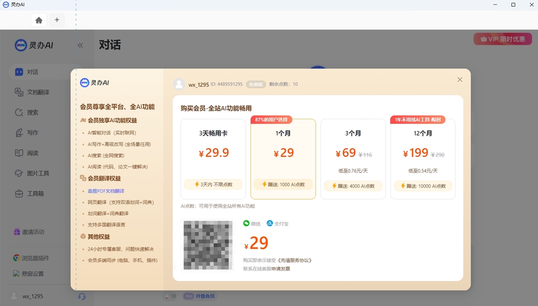Click the VIP 限时优惠 button
The height and width of the screenshot is (306, 538).
[x=503, y=39]
